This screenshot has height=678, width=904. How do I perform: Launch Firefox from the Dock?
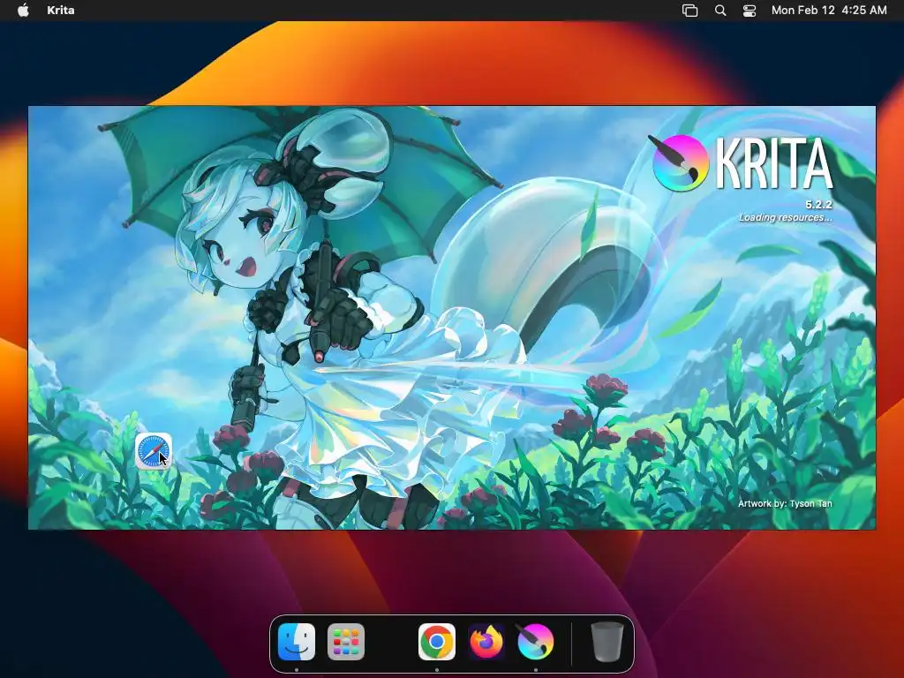point(486,642)
